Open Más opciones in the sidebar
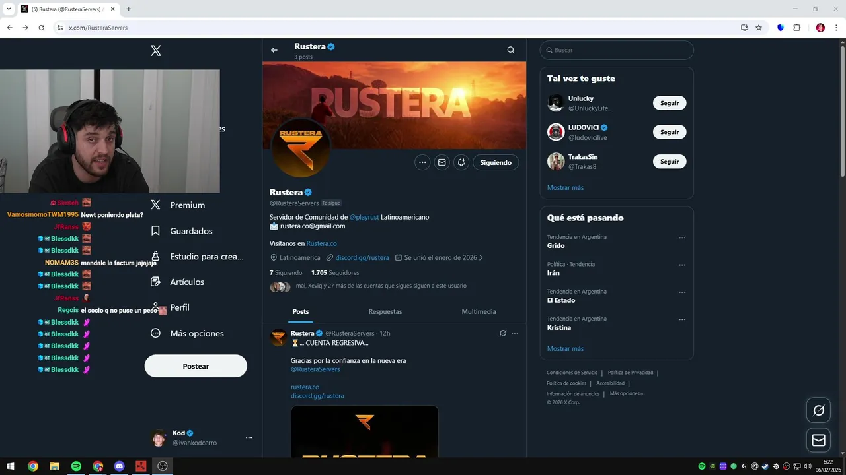This screenshot has width=846, height=475. pos(187,333)
